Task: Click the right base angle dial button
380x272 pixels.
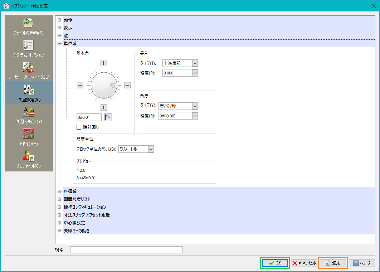Action: click(127, 85)
